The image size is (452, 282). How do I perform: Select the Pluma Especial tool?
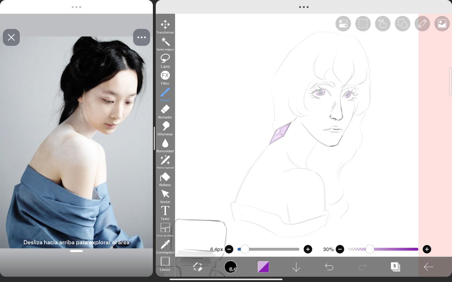click(x=165, y=162)
